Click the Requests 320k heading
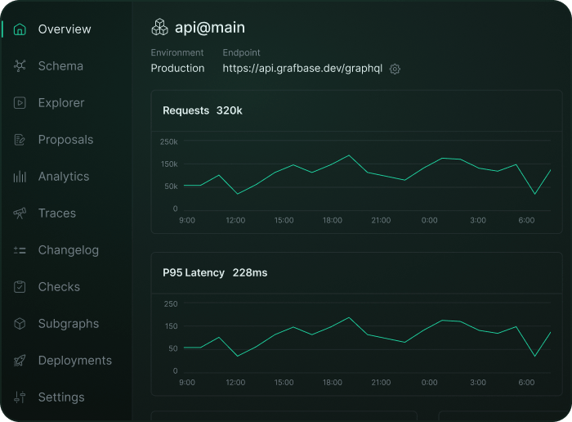Screen dimensions: 572x422 (203, 110)
